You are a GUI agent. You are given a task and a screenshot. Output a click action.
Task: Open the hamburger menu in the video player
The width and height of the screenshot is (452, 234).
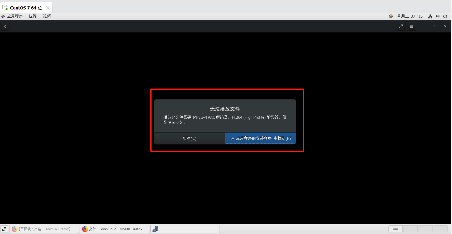click(412, 26)
